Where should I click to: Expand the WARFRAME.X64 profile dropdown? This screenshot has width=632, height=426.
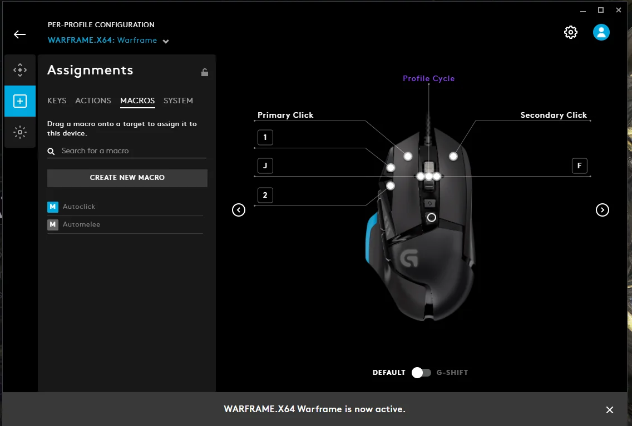pos(166,41)
